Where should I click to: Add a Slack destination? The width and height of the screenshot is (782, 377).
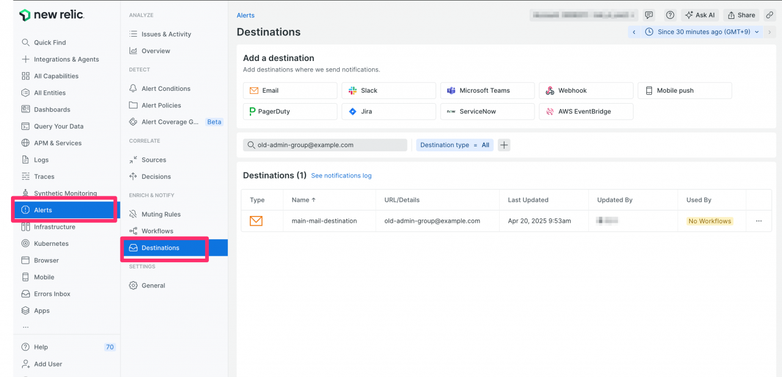(389, 90)
